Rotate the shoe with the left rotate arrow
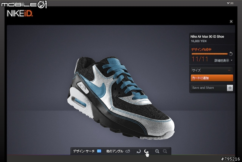This screenshot has height=162, width=242. 138,151
